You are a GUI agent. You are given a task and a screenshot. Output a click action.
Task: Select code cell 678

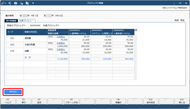tap(15, 51)
